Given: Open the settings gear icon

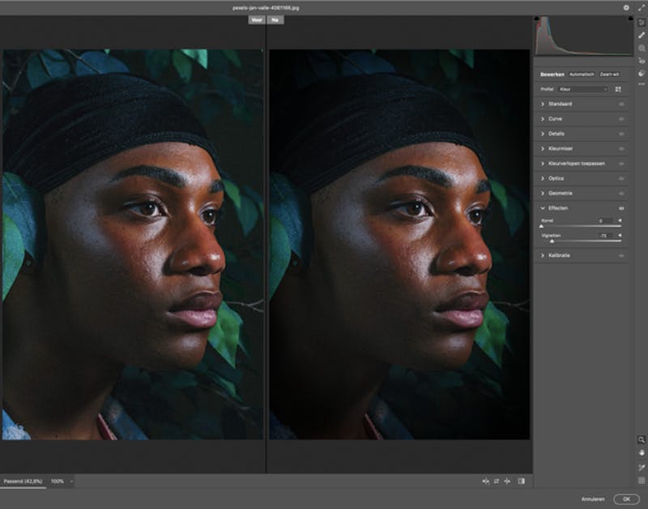Looking at the screenshot, I should click(x=626, y=8).
